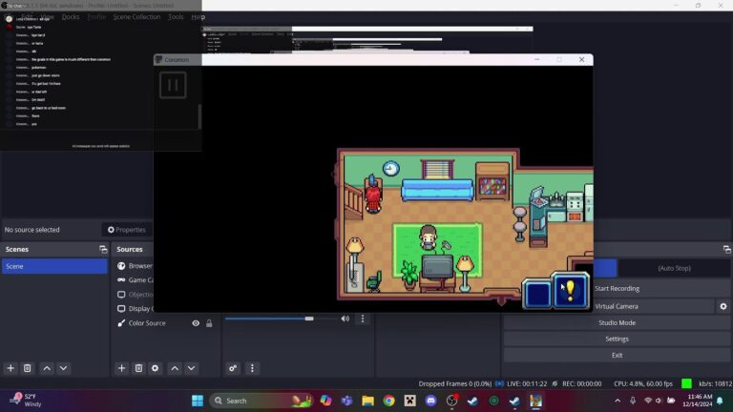This screenshot has height=412, width=733.
Task: Open source properties gear in Sources toolbar
Action: 155,368
